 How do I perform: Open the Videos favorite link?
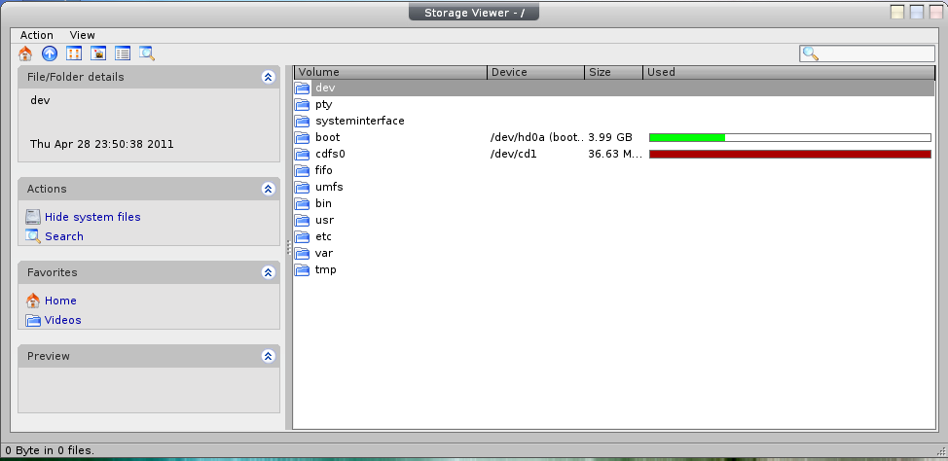[63, 320]
